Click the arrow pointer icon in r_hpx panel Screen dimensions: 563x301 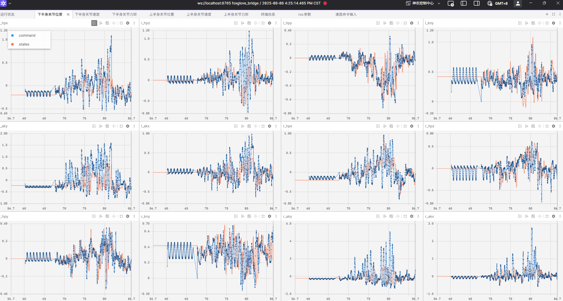pos(385,126)
